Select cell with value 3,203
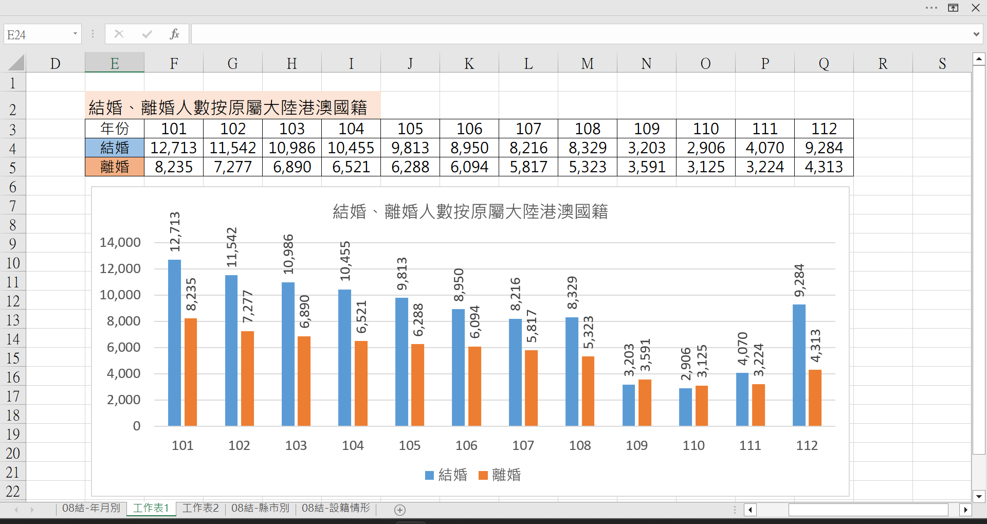Viewport: 987px width, 524px height. click(647, 148)
